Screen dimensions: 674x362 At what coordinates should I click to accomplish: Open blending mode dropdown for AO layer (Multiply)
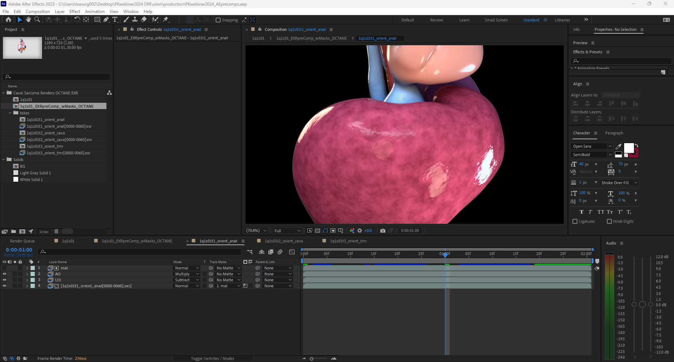(x=187, y=274)
